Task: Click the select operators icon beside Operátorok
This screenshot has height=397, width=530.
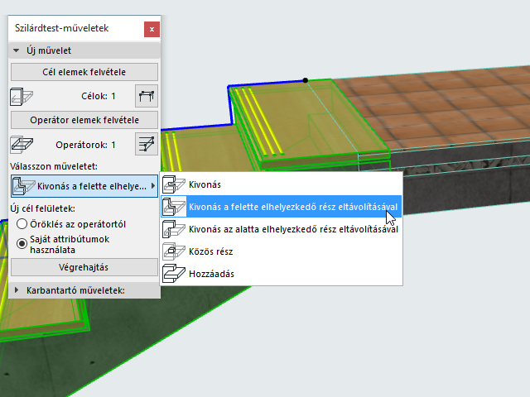Action: pyautogui.click(x=147, y=144)
